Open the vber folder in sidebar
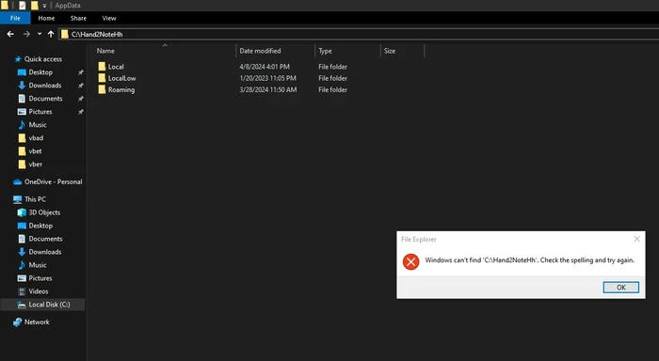This screenshot has width=659, height=361. 36,165
